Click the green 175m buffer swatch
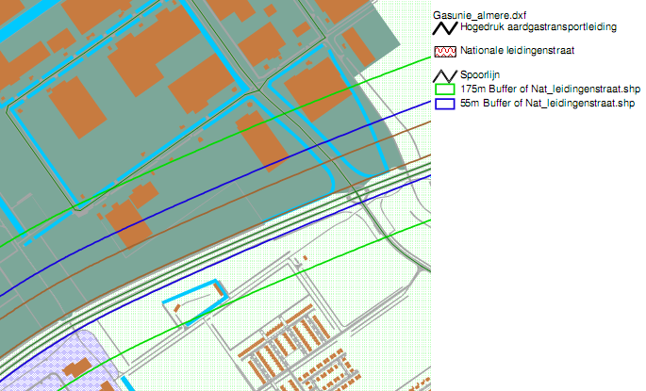Image resolution: width=646 pixels, height=391 pixels. (445, 90)
